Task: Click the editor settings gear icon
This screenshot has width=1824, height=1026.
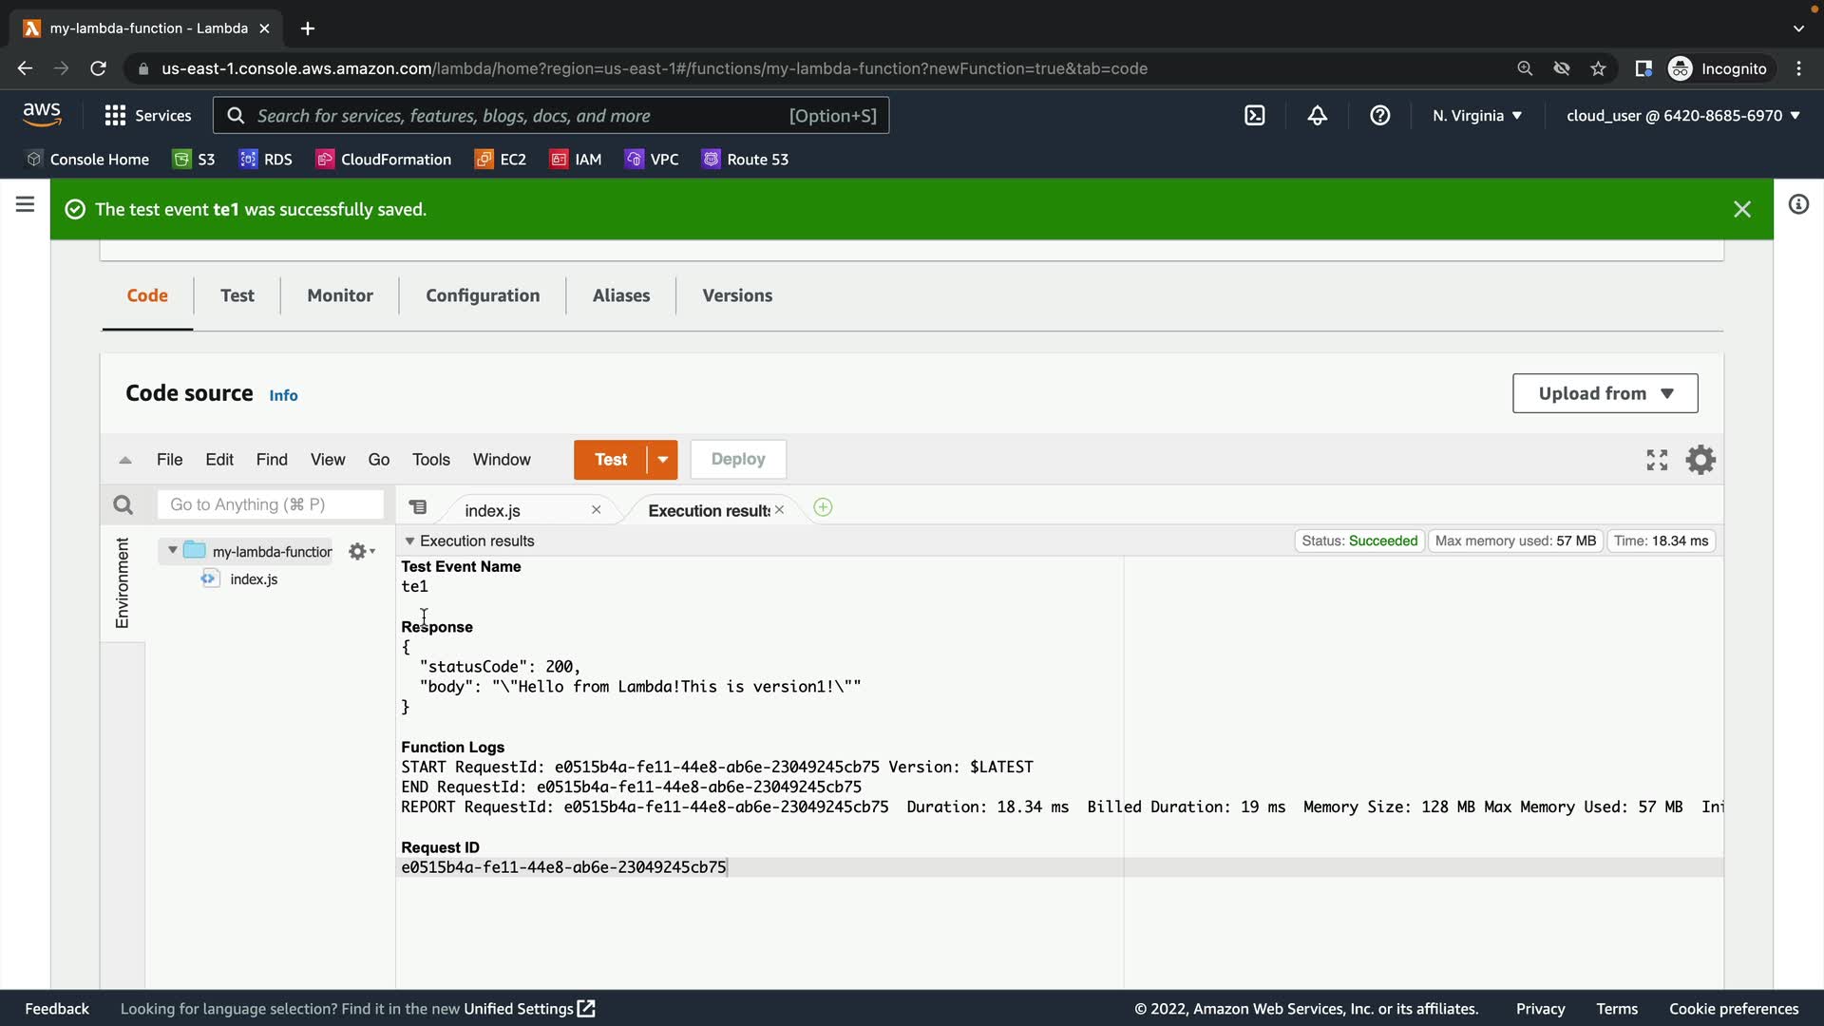Action: click(1700, 460)
